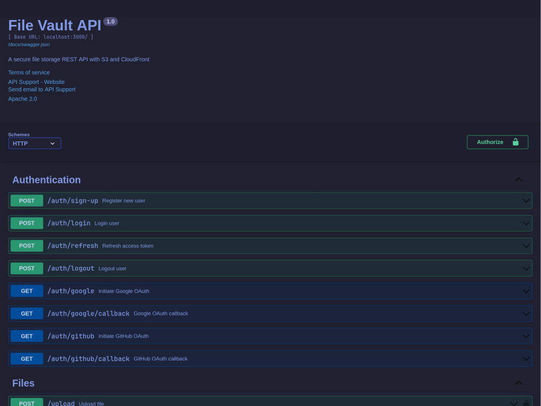Expand the /upload row chevron
The image size is (541, 406).
[x=514, y=403]
